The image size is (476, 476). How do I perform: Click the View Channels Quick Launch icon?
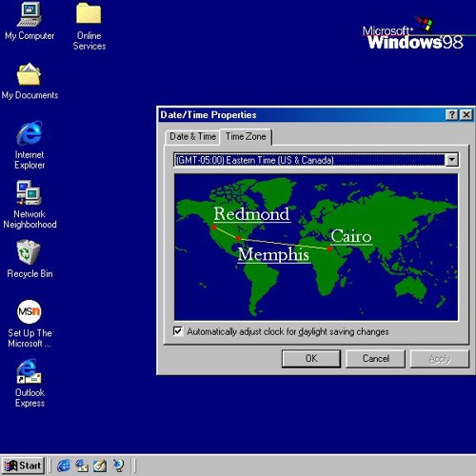pyautogui.click(x=119, y=466)
